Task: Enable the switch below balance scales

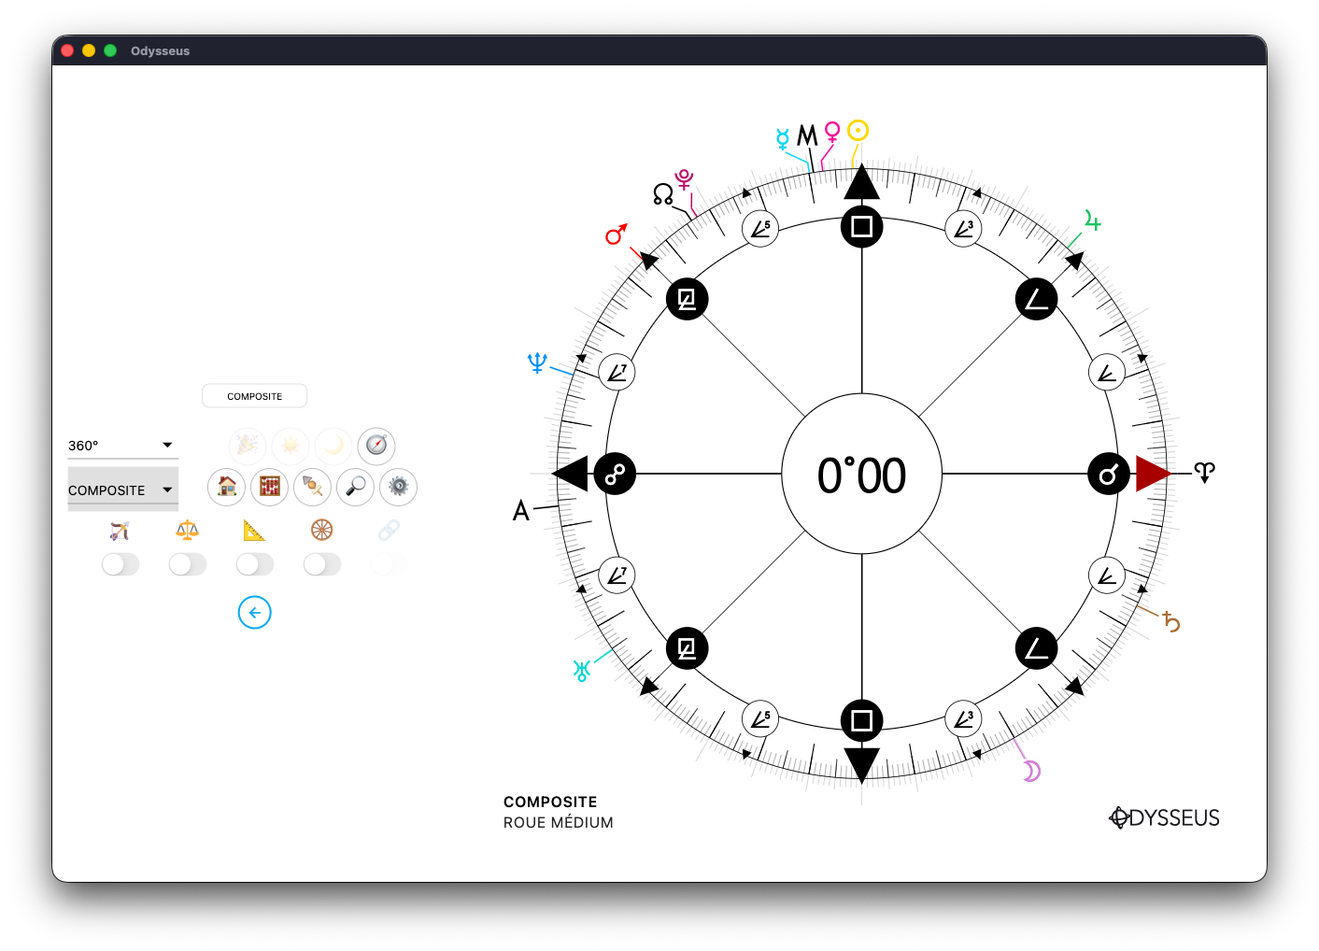Action: 188,564
